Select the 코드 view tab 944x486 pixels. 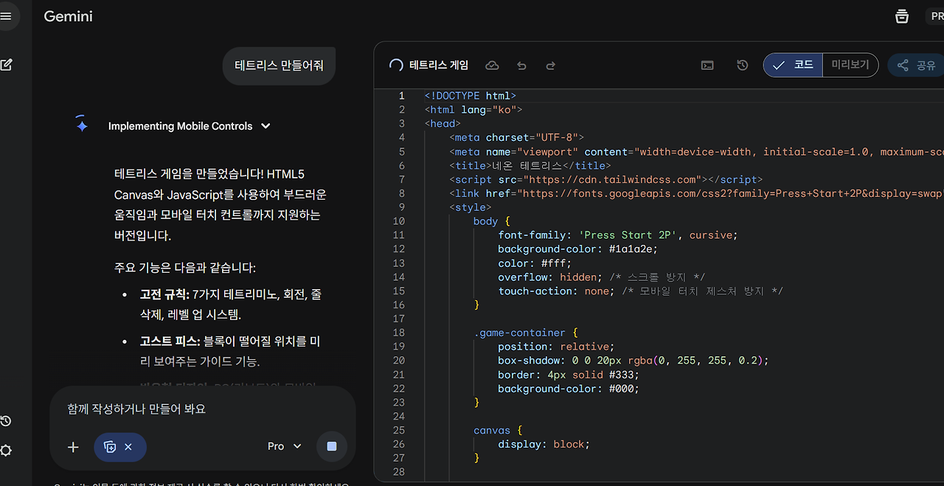(793, 65)
